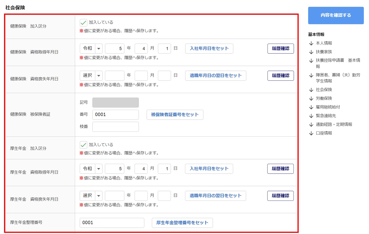Click empty year field of 厚生年金 資格喪失年月日
Image resolution: width=369 pixels, height=234 pixels.
(x=115, y=196)
